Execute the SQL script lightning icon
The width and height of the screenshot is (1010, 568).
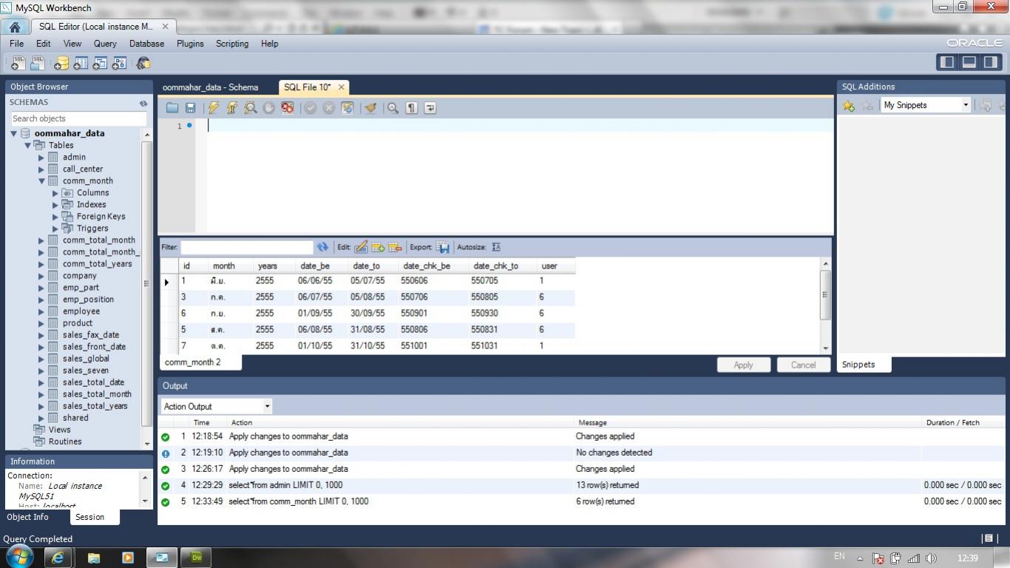pos(214,108)
